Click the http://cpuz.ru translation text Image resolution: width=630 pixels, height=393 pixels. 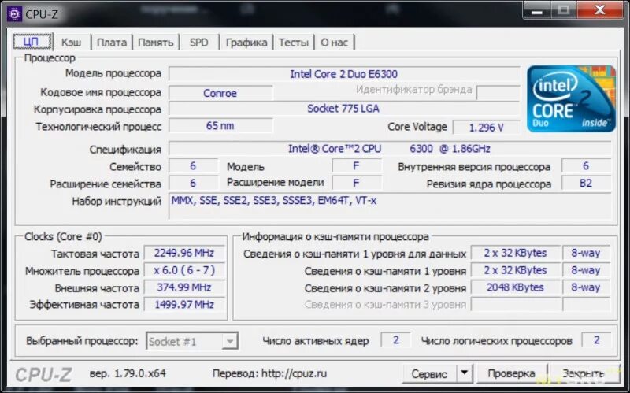(294, 373)
